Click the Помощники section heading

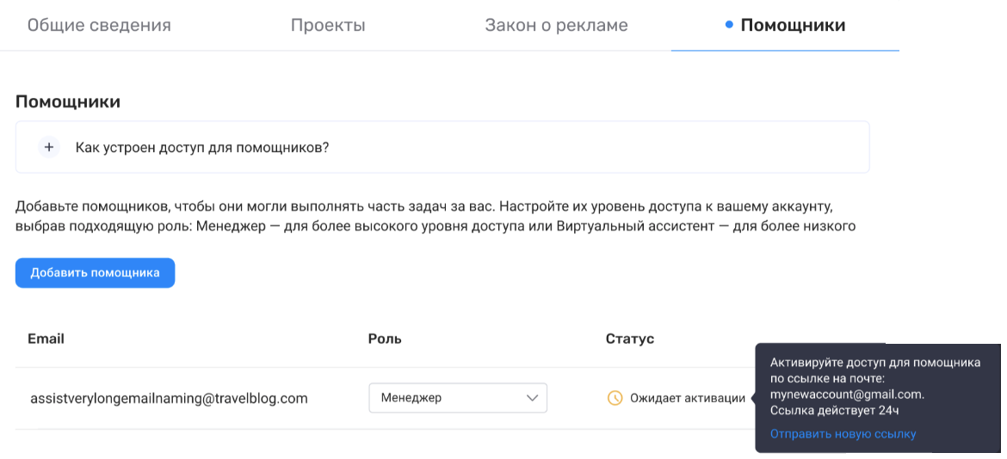pyautogui.click(x=68, y=101)
